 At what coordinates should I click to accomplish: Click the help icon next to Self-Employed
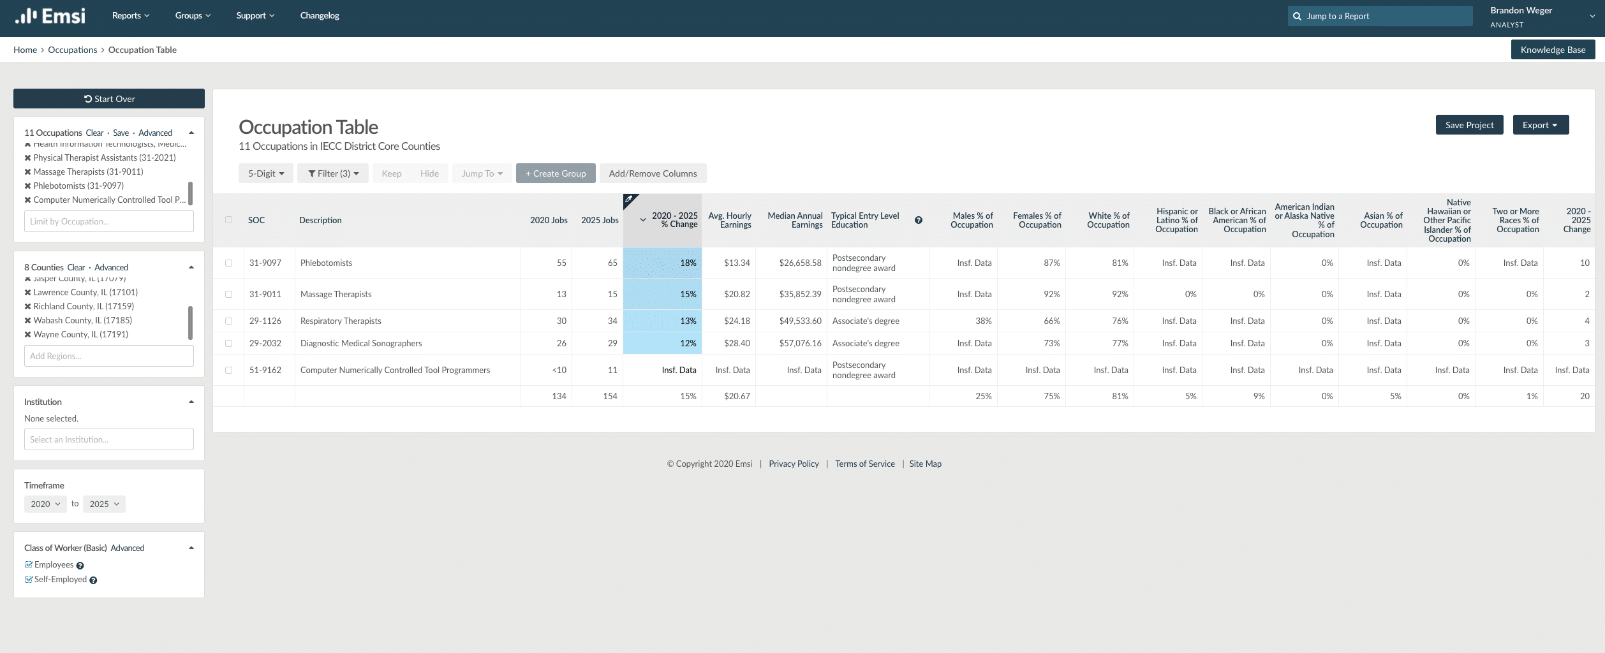[93, 580]
